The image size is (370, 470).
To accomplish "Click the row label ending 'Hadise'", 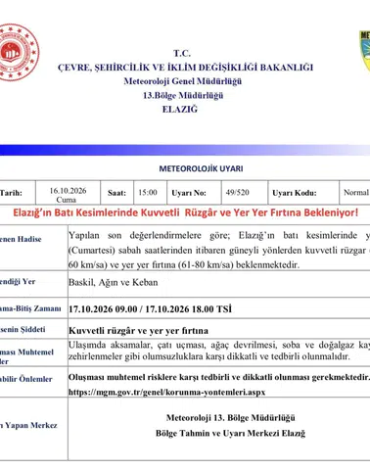I will pos(21,239).
